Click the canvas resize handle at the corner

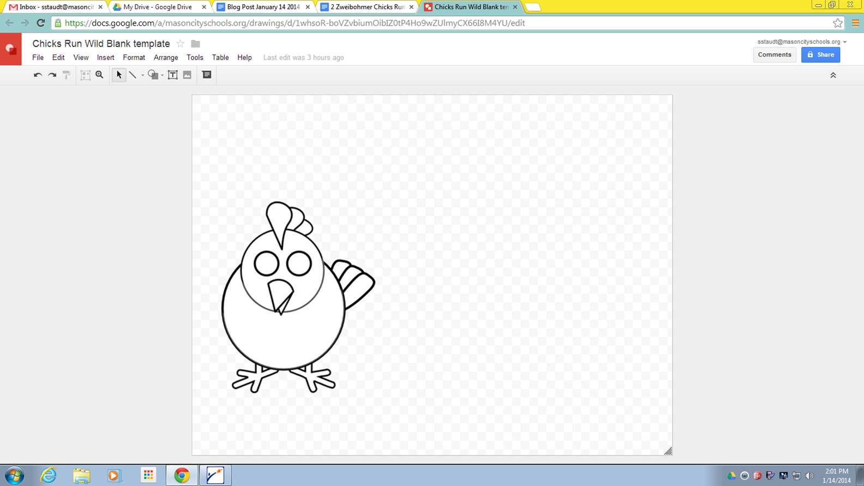(x=668, y=451)
